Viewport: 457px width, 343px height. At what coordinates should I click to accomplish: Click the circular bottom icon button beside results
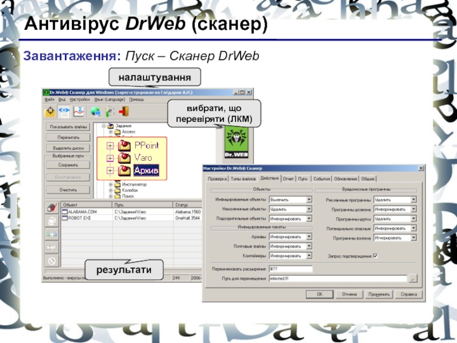52,261
